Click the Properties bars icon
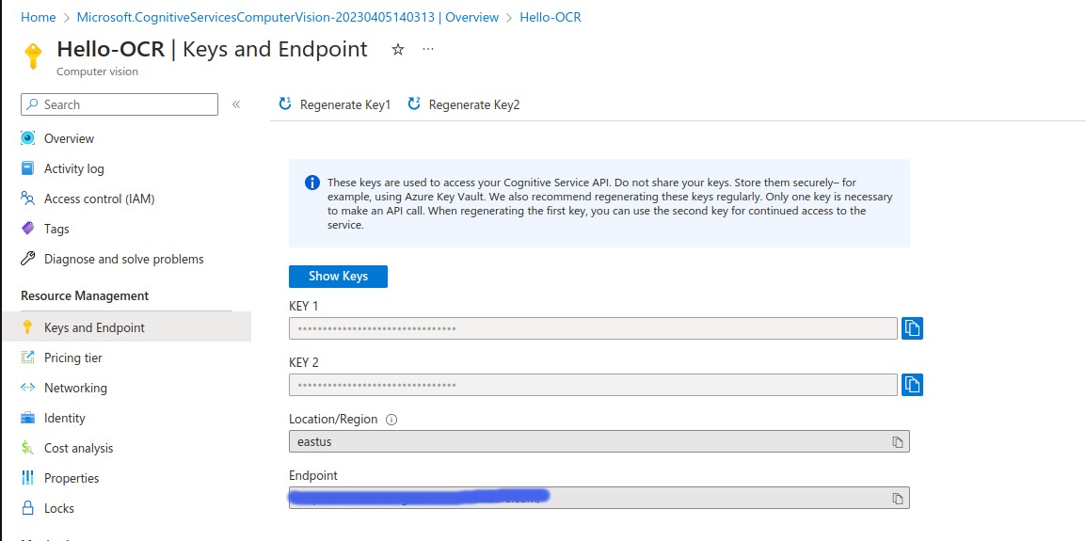Viewport: 1086px width, 541px height. (27, 477)
